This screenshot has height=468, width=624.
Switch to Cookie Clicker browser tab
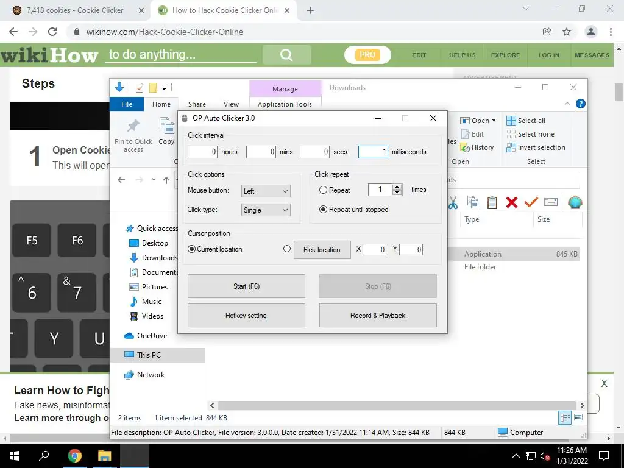75,10
